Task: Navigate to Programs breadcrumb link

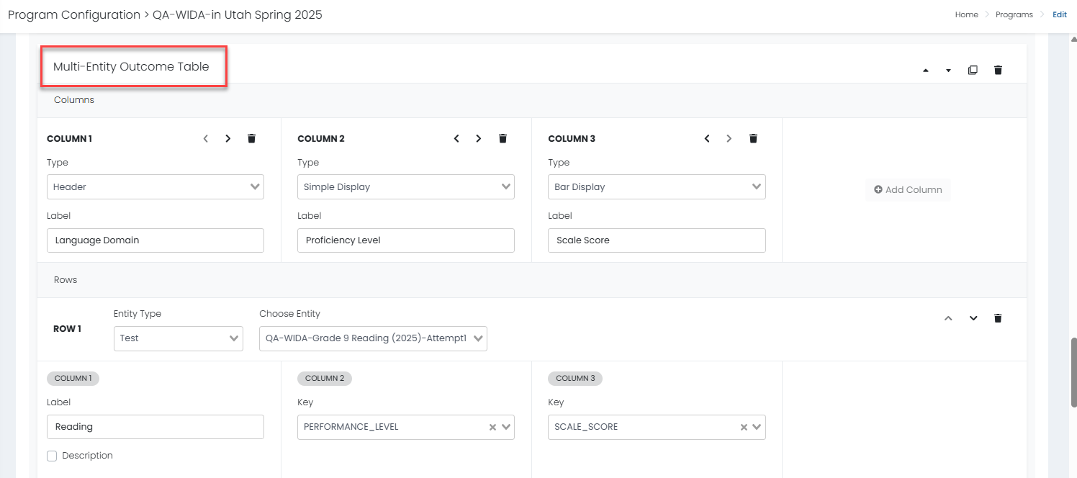Action: pos(1014,14)
